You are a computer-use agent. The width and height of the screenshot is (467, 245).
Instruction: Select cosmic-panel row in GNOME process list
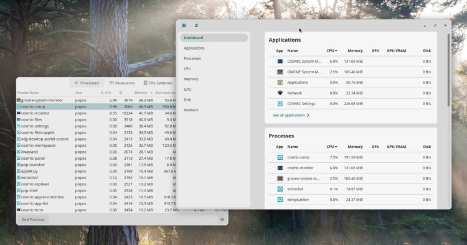[x=97, y=159]
